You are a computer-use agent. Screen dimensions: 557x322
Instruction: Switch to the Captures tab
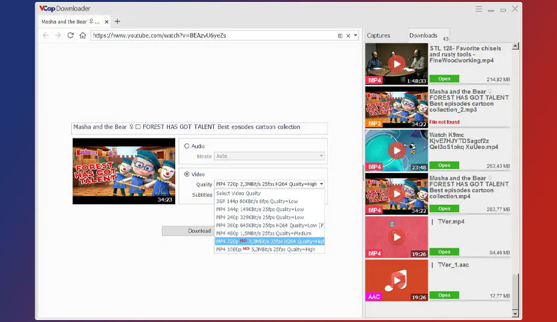[x=378, y=35]
